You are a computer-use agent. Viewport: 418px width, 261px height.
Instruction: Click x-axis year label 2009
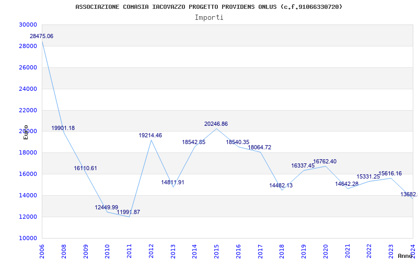tap(86, 252)
